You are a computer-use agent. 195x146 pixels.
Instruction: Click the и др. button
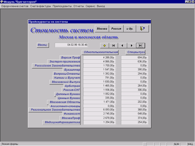[130, 29]
